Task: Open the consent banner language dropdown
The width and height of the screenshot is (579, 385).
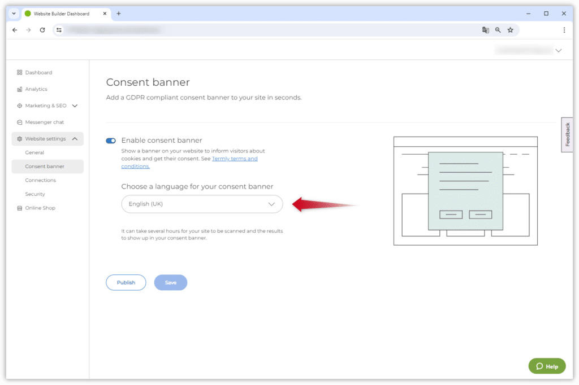Action: [x=202, y=204]
